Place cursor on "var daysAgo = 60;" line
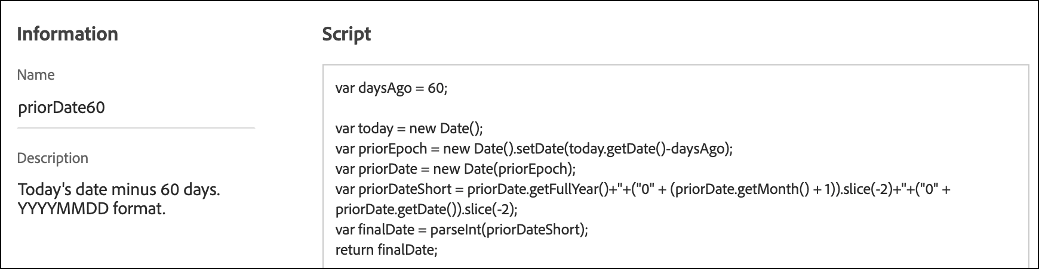Screen dimensions: 1039x269 coord(391,88)
